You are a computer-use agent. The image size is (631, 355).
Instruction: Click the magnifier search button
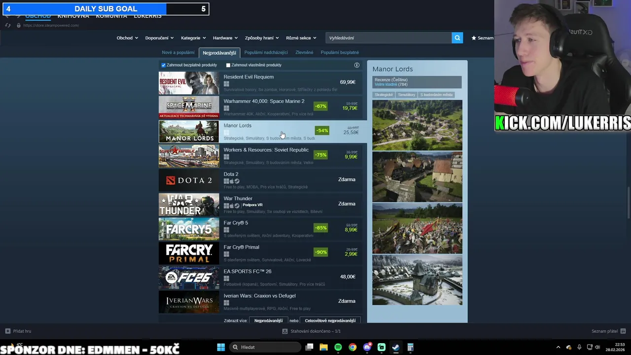(x=457, y=37)
